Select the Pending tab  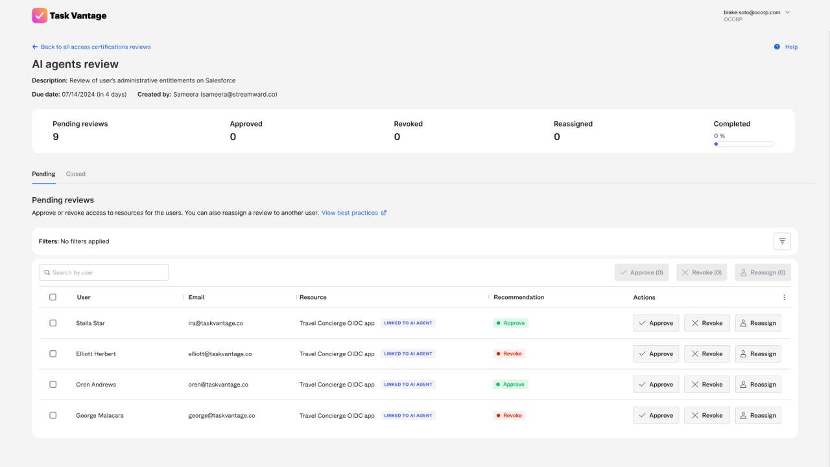tap(43, 173)
